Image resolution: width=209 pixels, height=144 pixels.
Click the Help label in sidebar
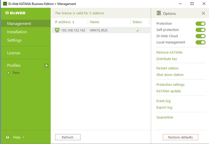pos(17,137)
